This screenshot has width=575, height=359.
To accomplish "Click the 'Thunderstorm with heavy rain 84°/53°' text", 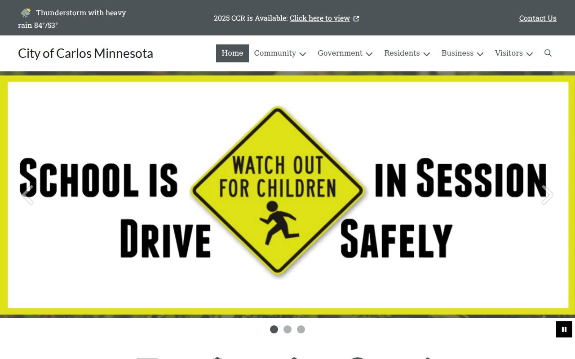I will click(x=72, y=19).
